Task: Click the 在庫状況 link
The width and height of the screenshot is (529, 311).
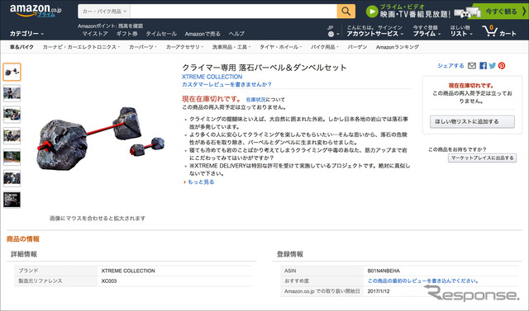Action: coord(255,100)
